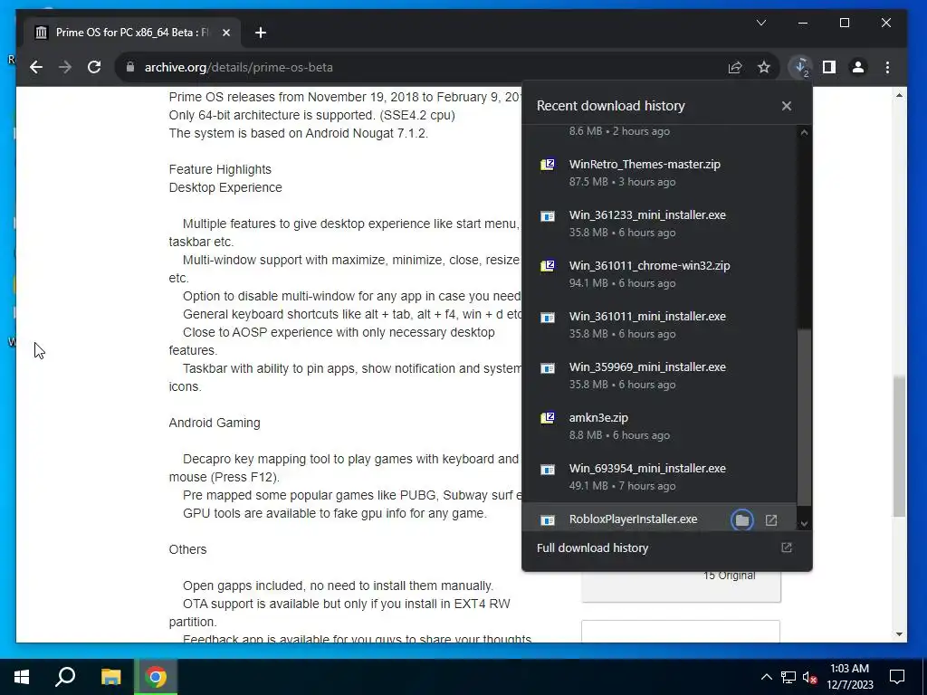
Task: Open Win_693954_mini_installer.exe download
Action: (x=659, y=477)
